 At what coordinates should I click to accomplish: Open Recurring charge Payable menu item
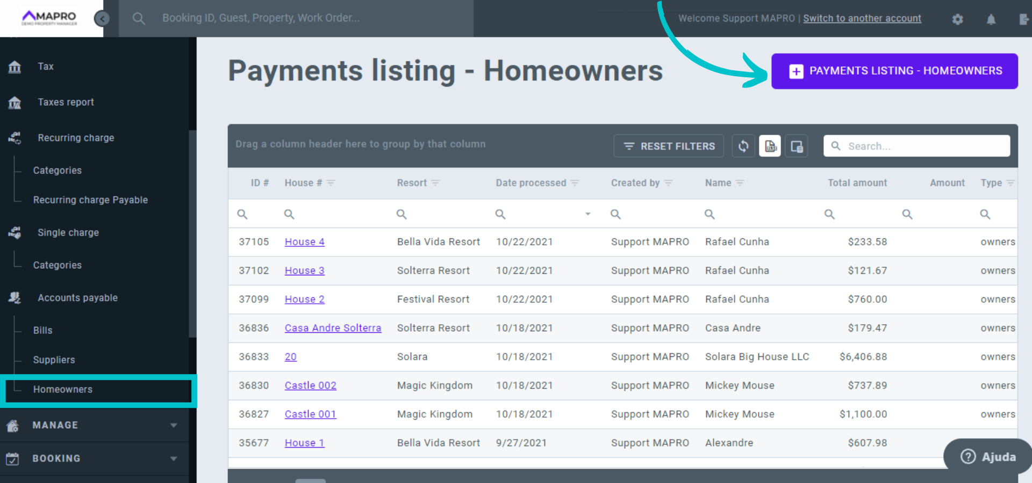tap(90, 200)
